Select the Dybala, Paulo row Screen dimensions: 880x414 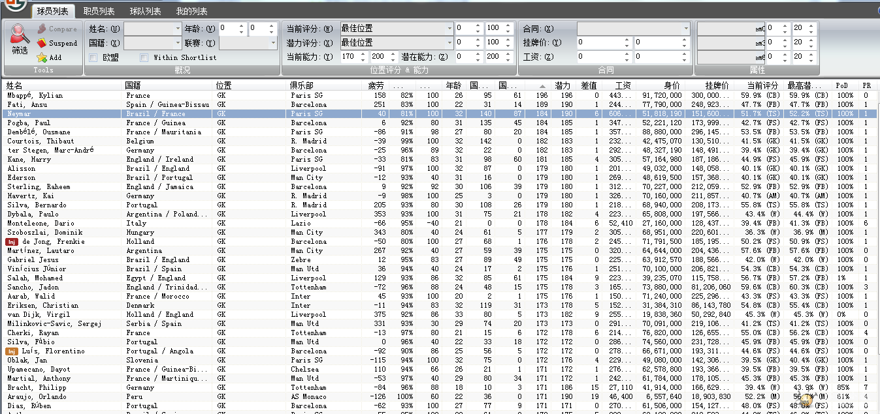point(440,214)
